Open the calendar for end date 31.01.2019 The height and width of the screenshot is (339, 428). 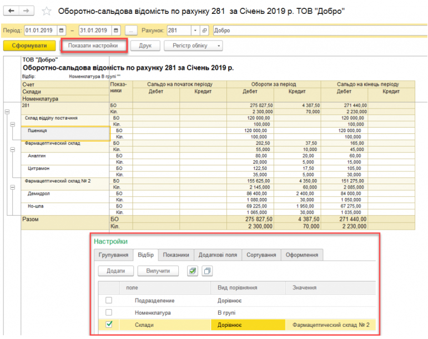click(x=116, y=31)
